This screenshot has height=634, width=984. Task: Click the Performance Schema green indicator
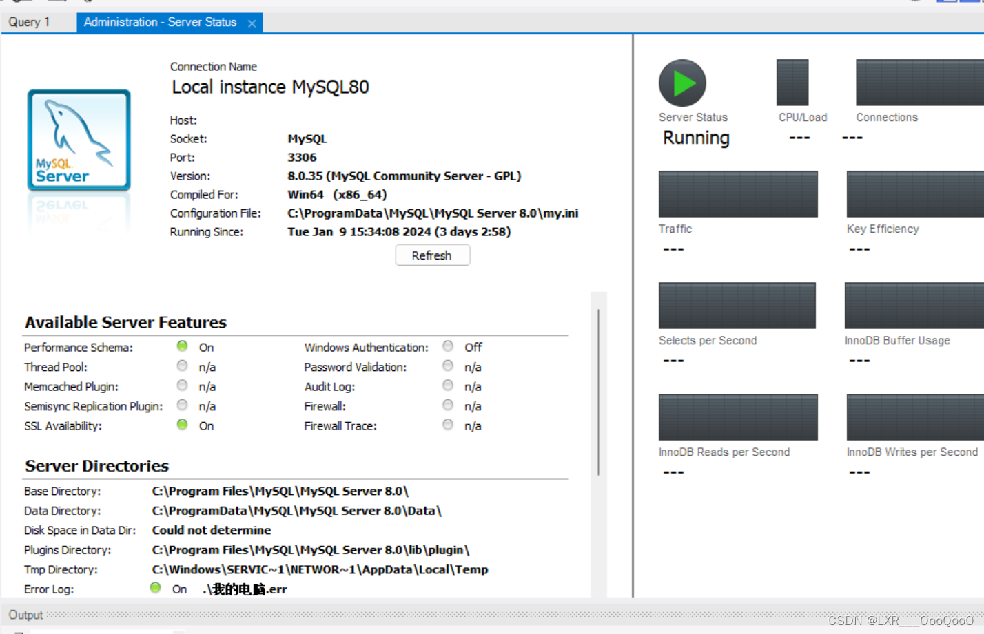point(182,346)
